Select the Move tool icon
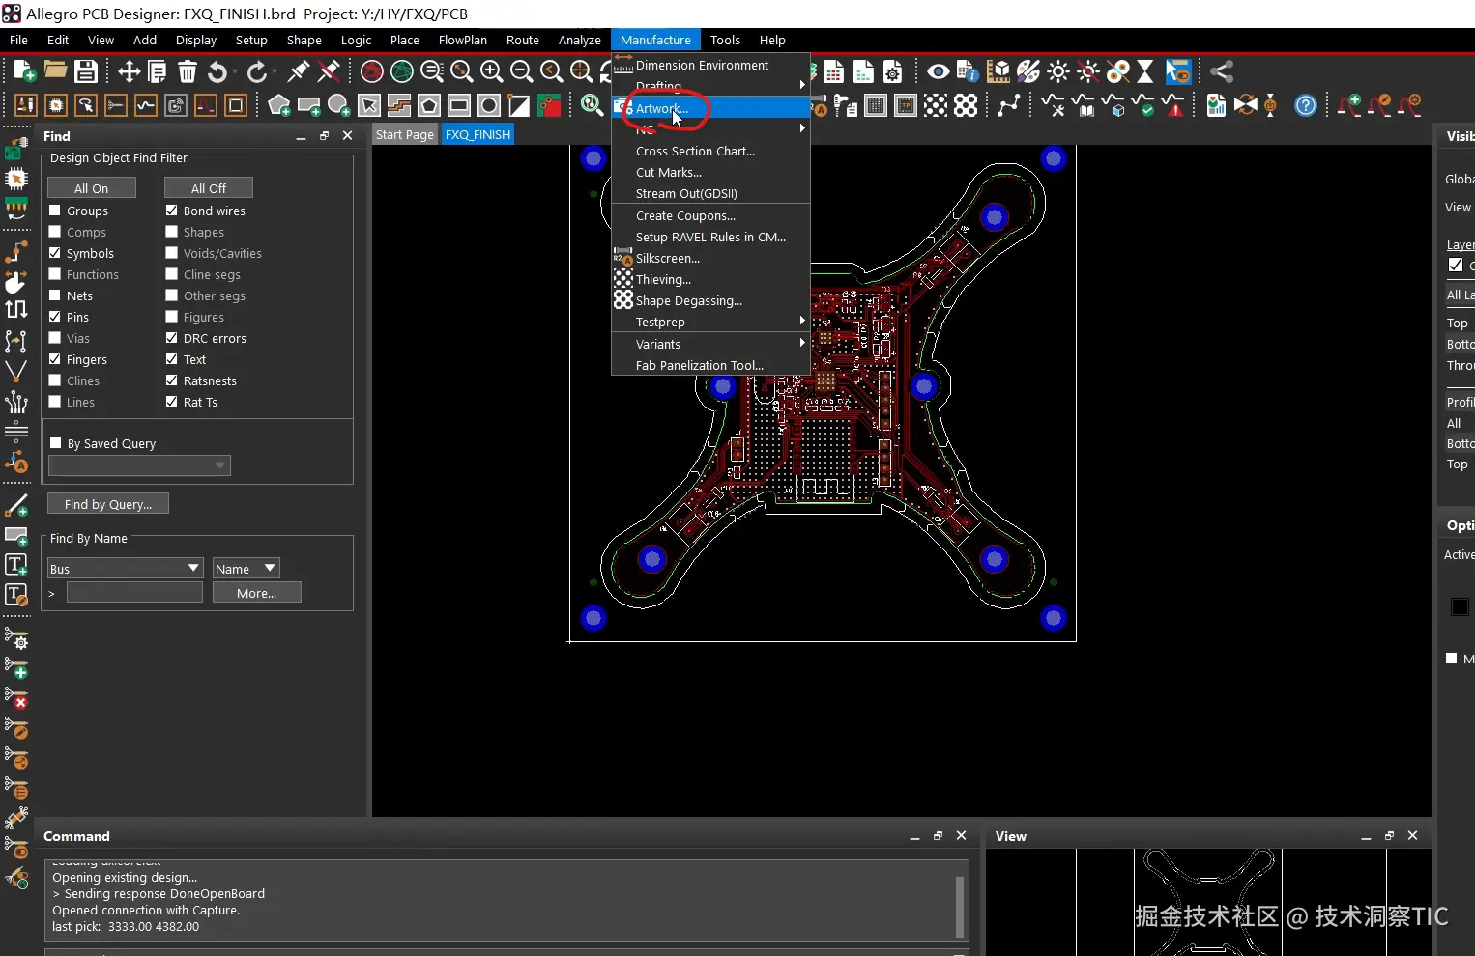The width and height of the screenshot is (1475, 956). click(129, 71)
